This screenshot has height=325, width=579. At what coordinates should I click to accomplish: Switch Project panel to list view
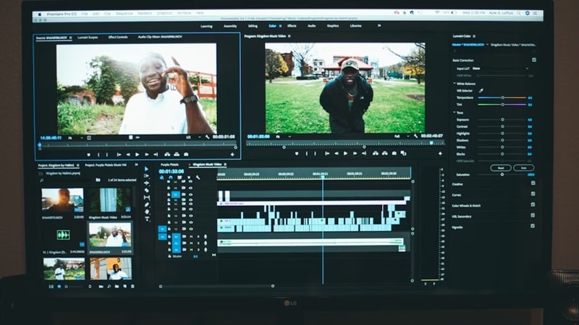click(51, 286)
